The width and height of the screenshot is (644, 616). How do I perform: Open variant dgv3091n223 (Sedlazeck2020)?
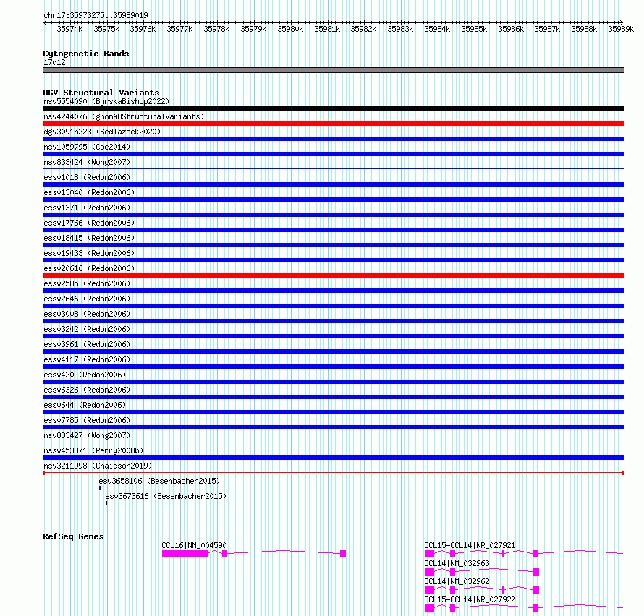pyautogui.click(x=102, y=132)
